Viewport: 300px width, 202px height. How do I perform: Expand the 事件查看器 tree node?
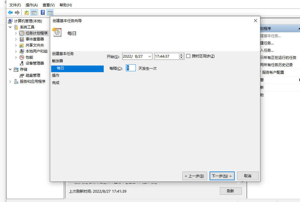16,39
